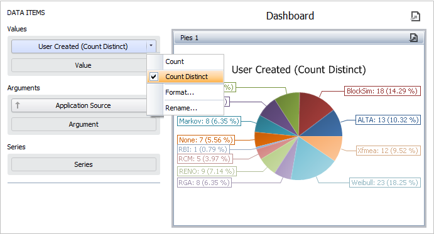Click the Pies 1 panel export icon

pos(413,38)
